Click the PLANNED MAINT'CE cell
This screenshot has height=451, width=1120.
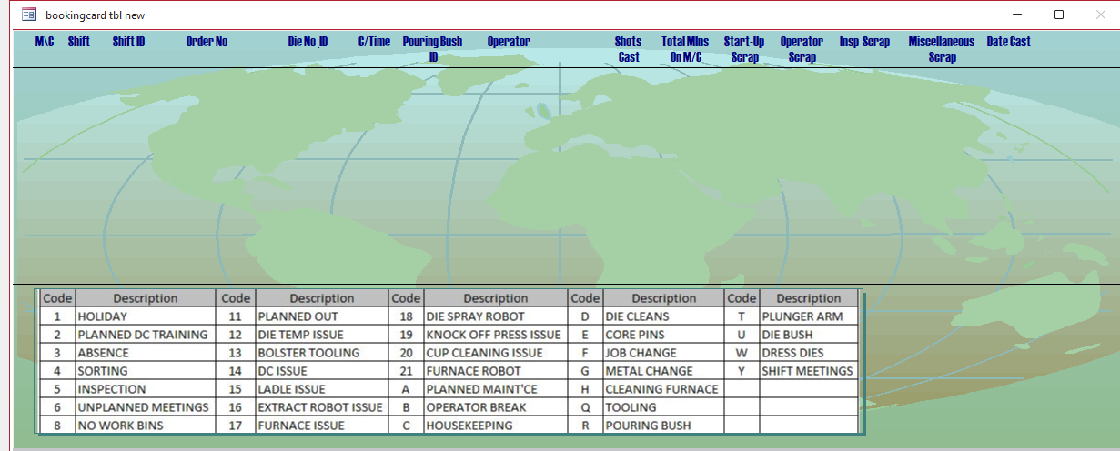pyautogui.click(x=496, y=389)
